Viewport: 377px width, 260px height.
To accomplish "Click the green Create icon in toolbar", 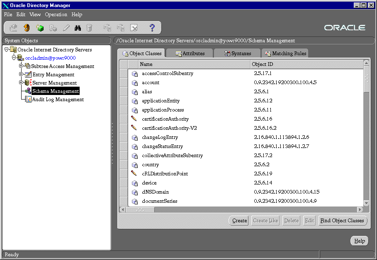I will [40, 28].
